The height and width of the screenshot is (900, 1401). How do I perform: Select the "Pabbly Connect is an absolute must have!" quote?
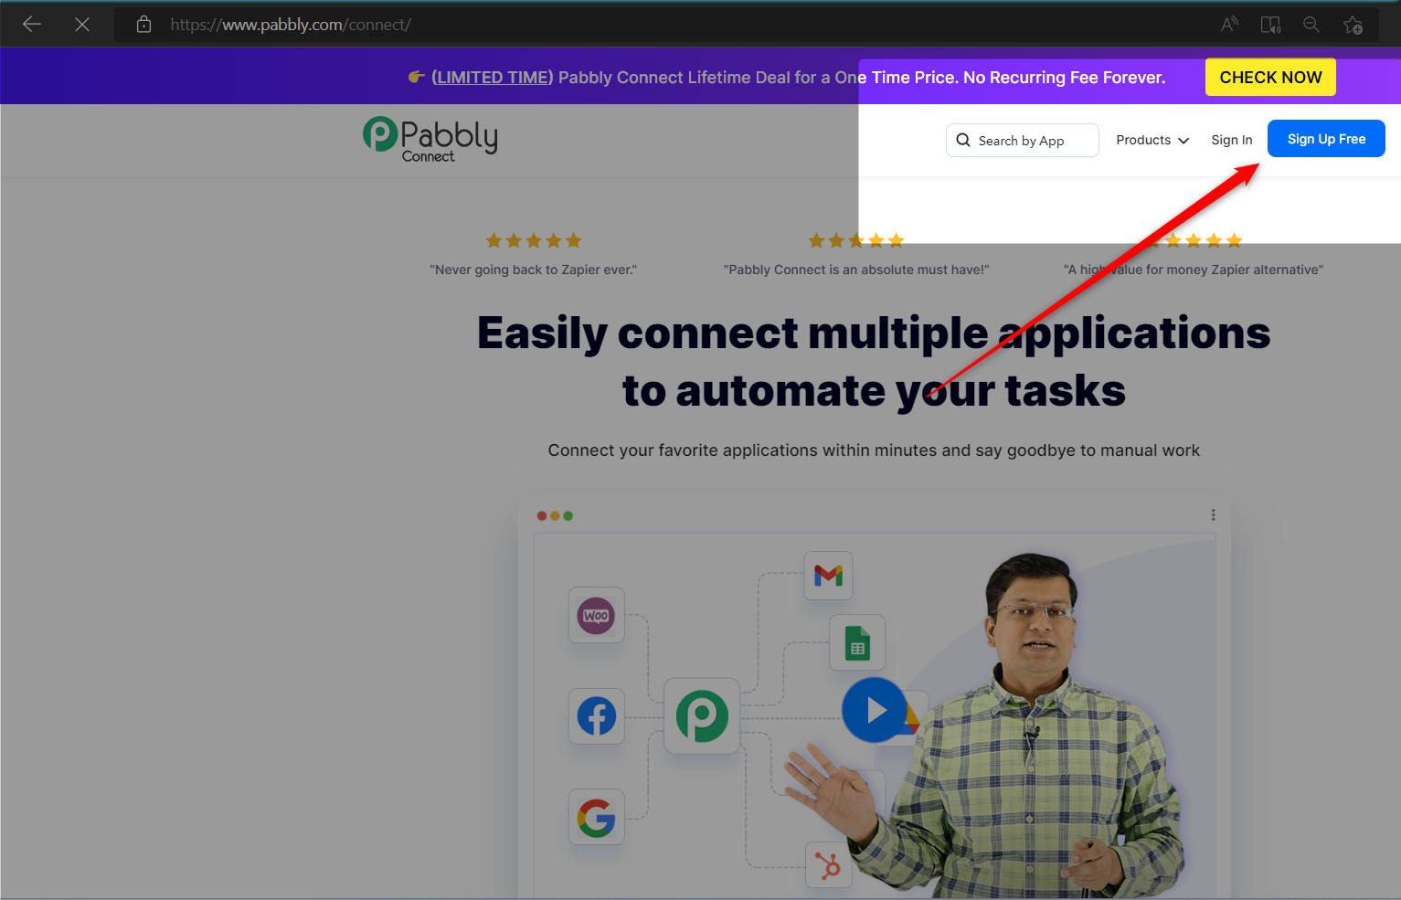(856, 270)
